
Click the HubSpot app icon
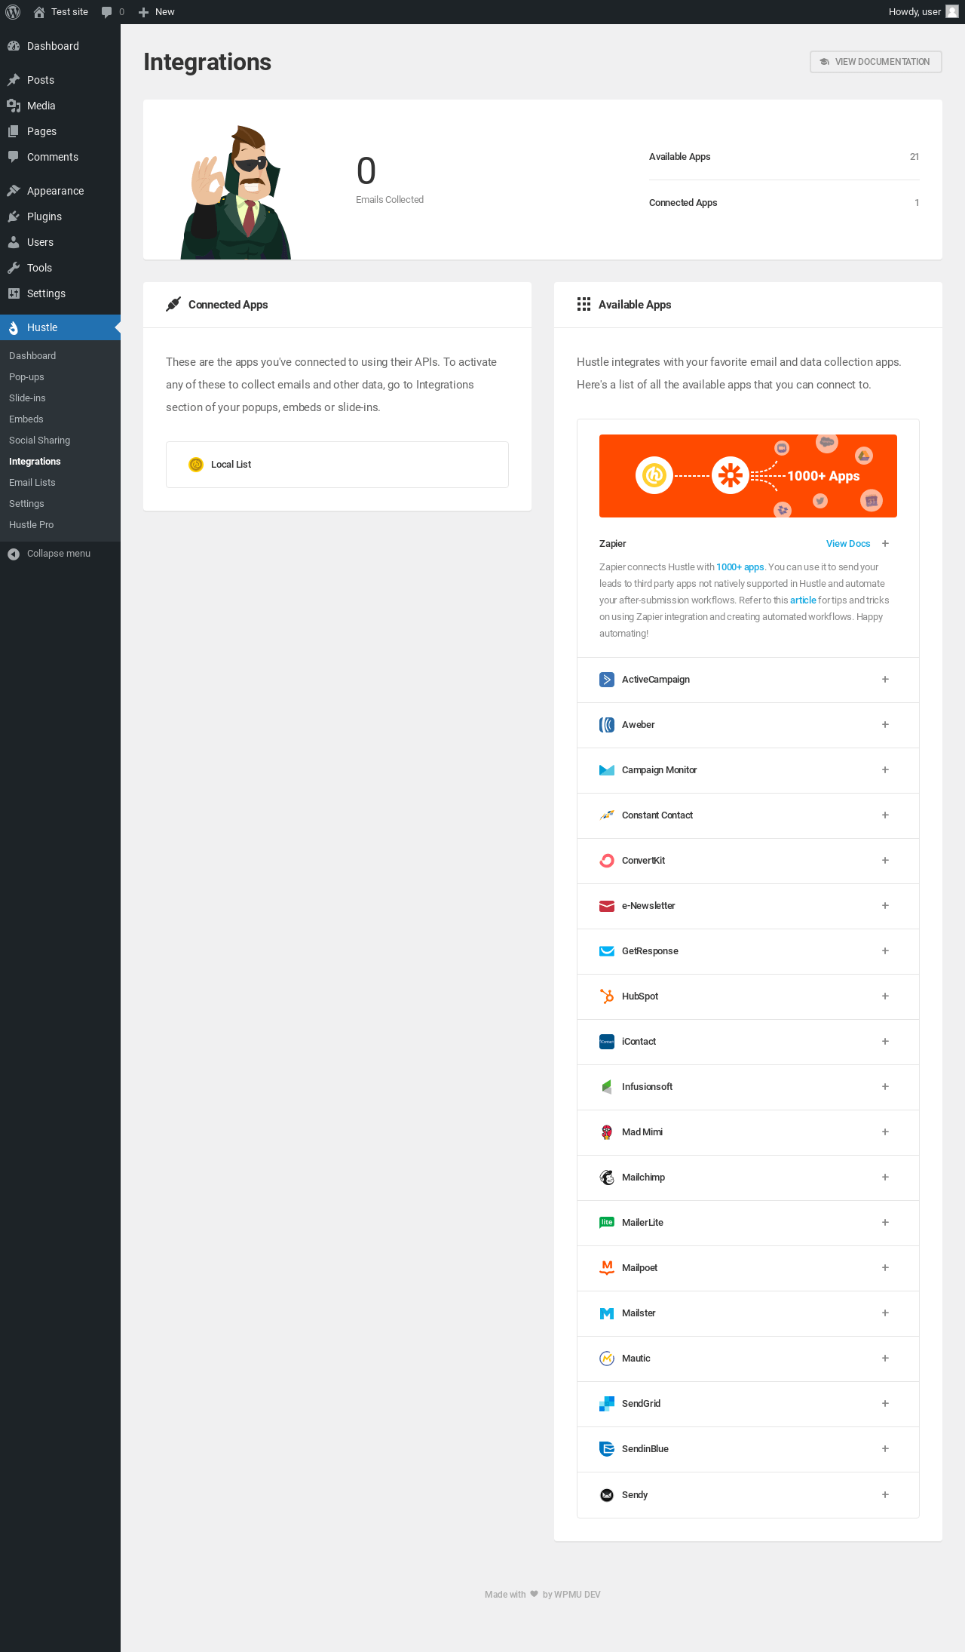pos(607,996)
